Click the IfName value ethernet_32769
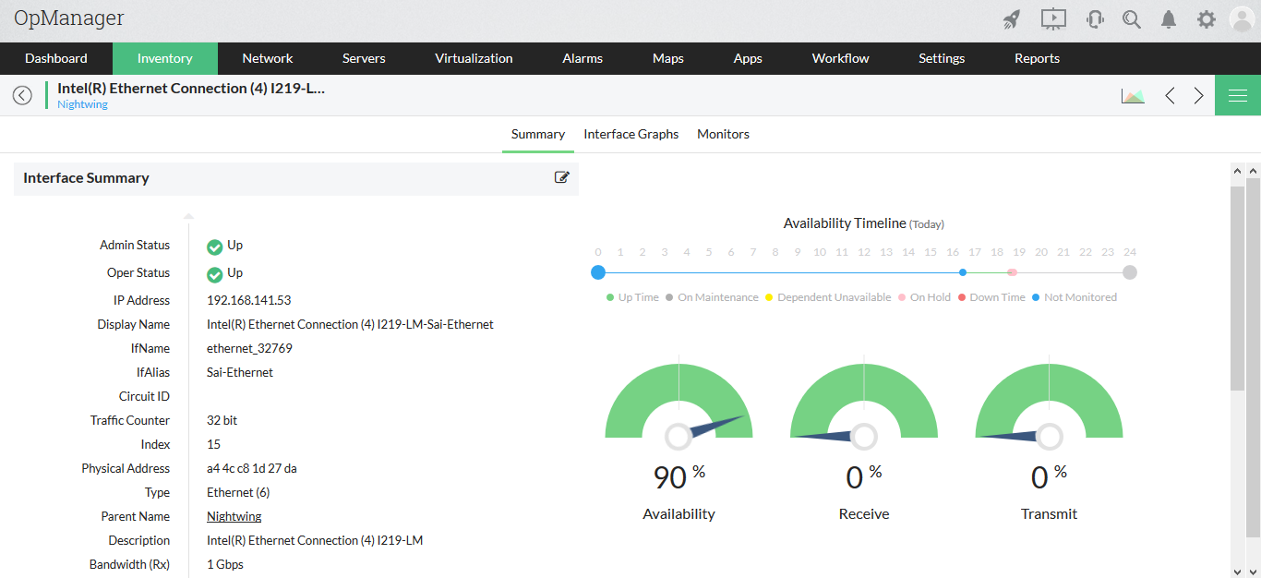The width and height of the screenshot is (1261, 578). (249, 348)
